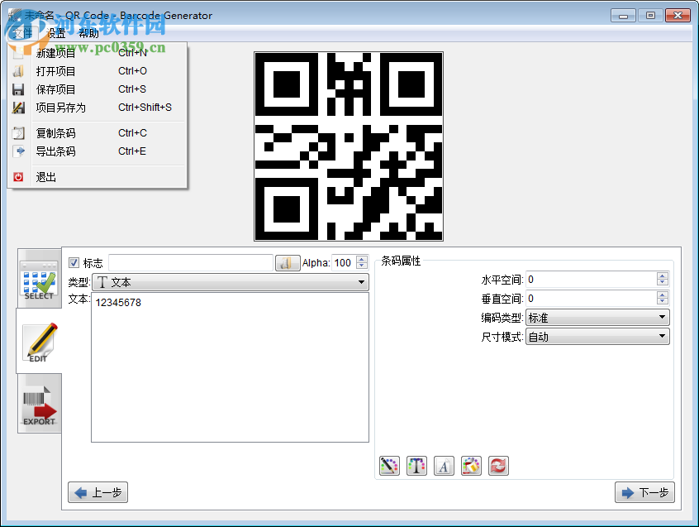Click the 上一步 button
Screen dimensions: 699x527
[97, 491]
